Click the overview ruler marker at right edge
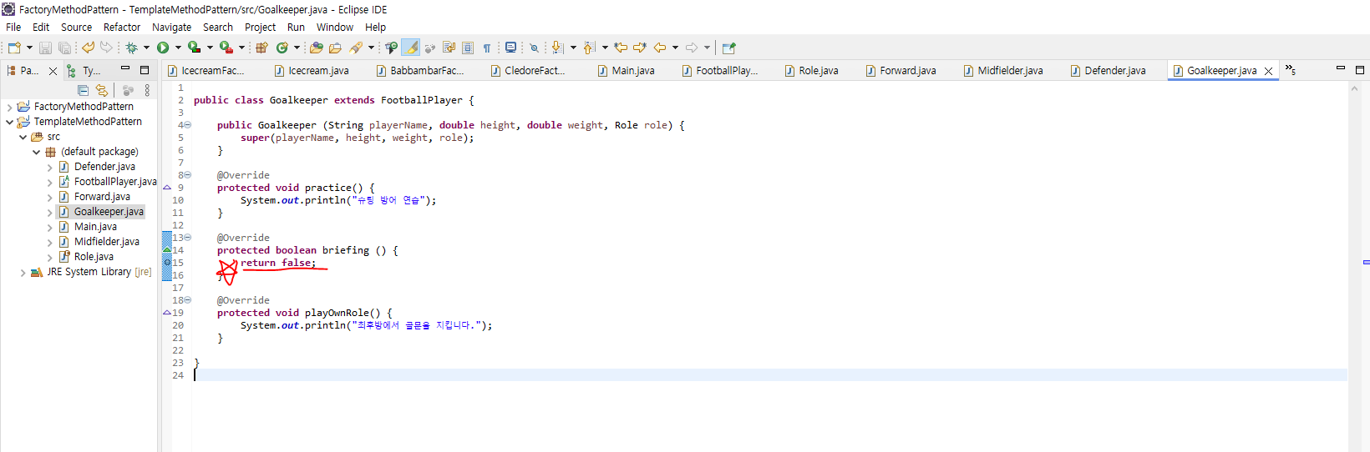The image size is (1370, 452). (1366, 262)
